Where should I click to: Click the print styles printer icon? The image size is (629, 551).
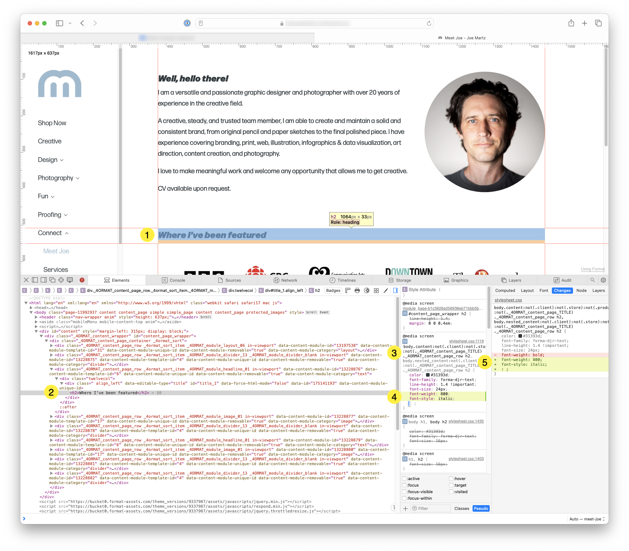tap(357, 290)
